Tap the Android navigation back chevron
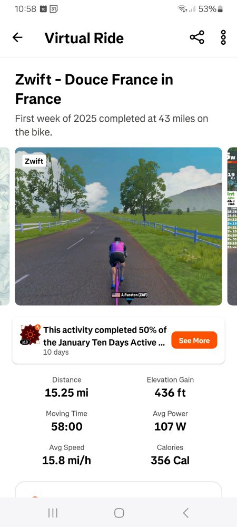237x527 pixels. (185, 513)
